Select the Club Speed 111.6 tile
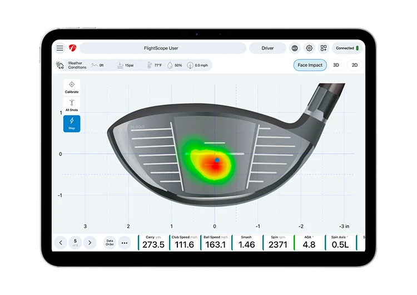 pos(184,243)
